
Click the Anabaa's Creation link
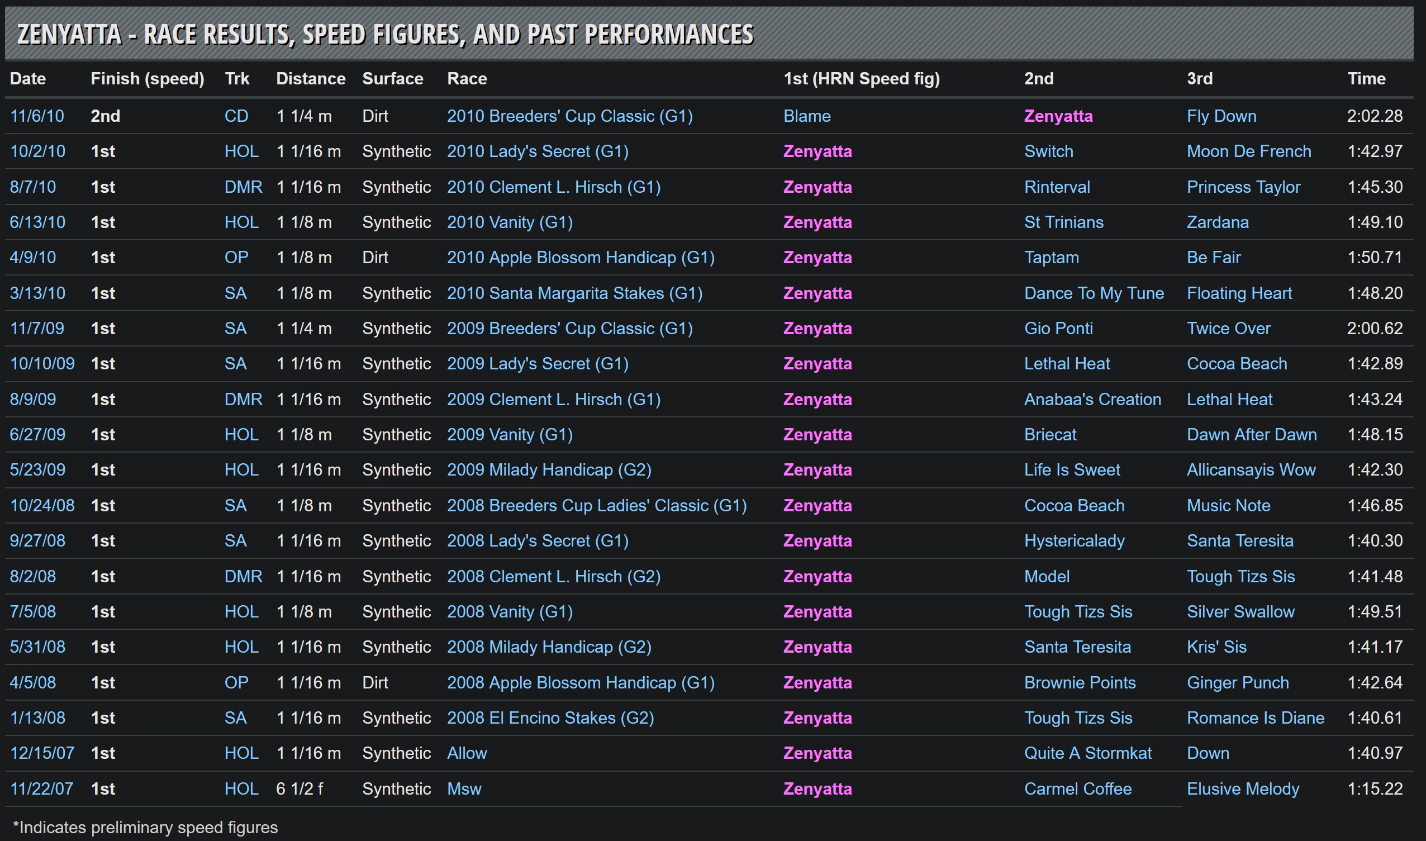[1092, 399]
